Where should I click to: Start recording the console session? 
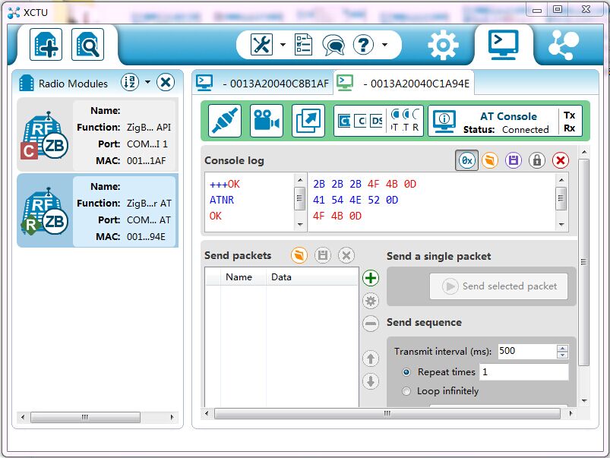pyautogui.click(x=267, y=121)
